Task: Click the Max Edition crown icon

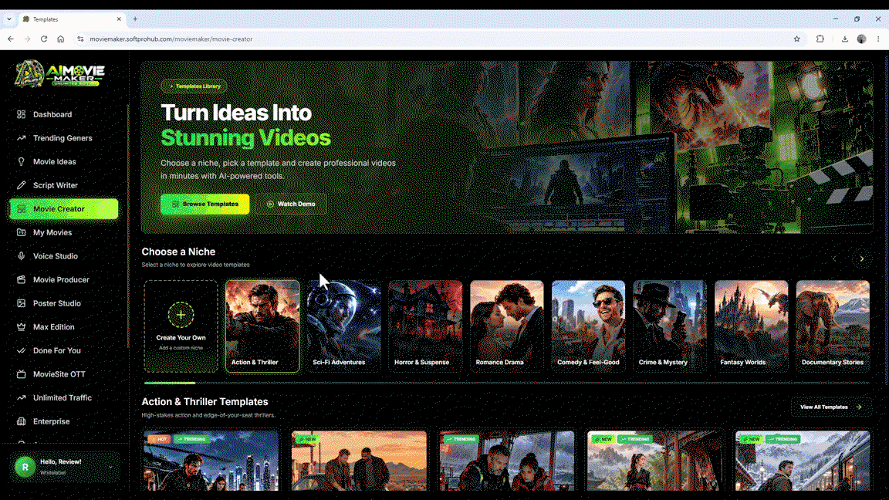Action: click(21, 327)
